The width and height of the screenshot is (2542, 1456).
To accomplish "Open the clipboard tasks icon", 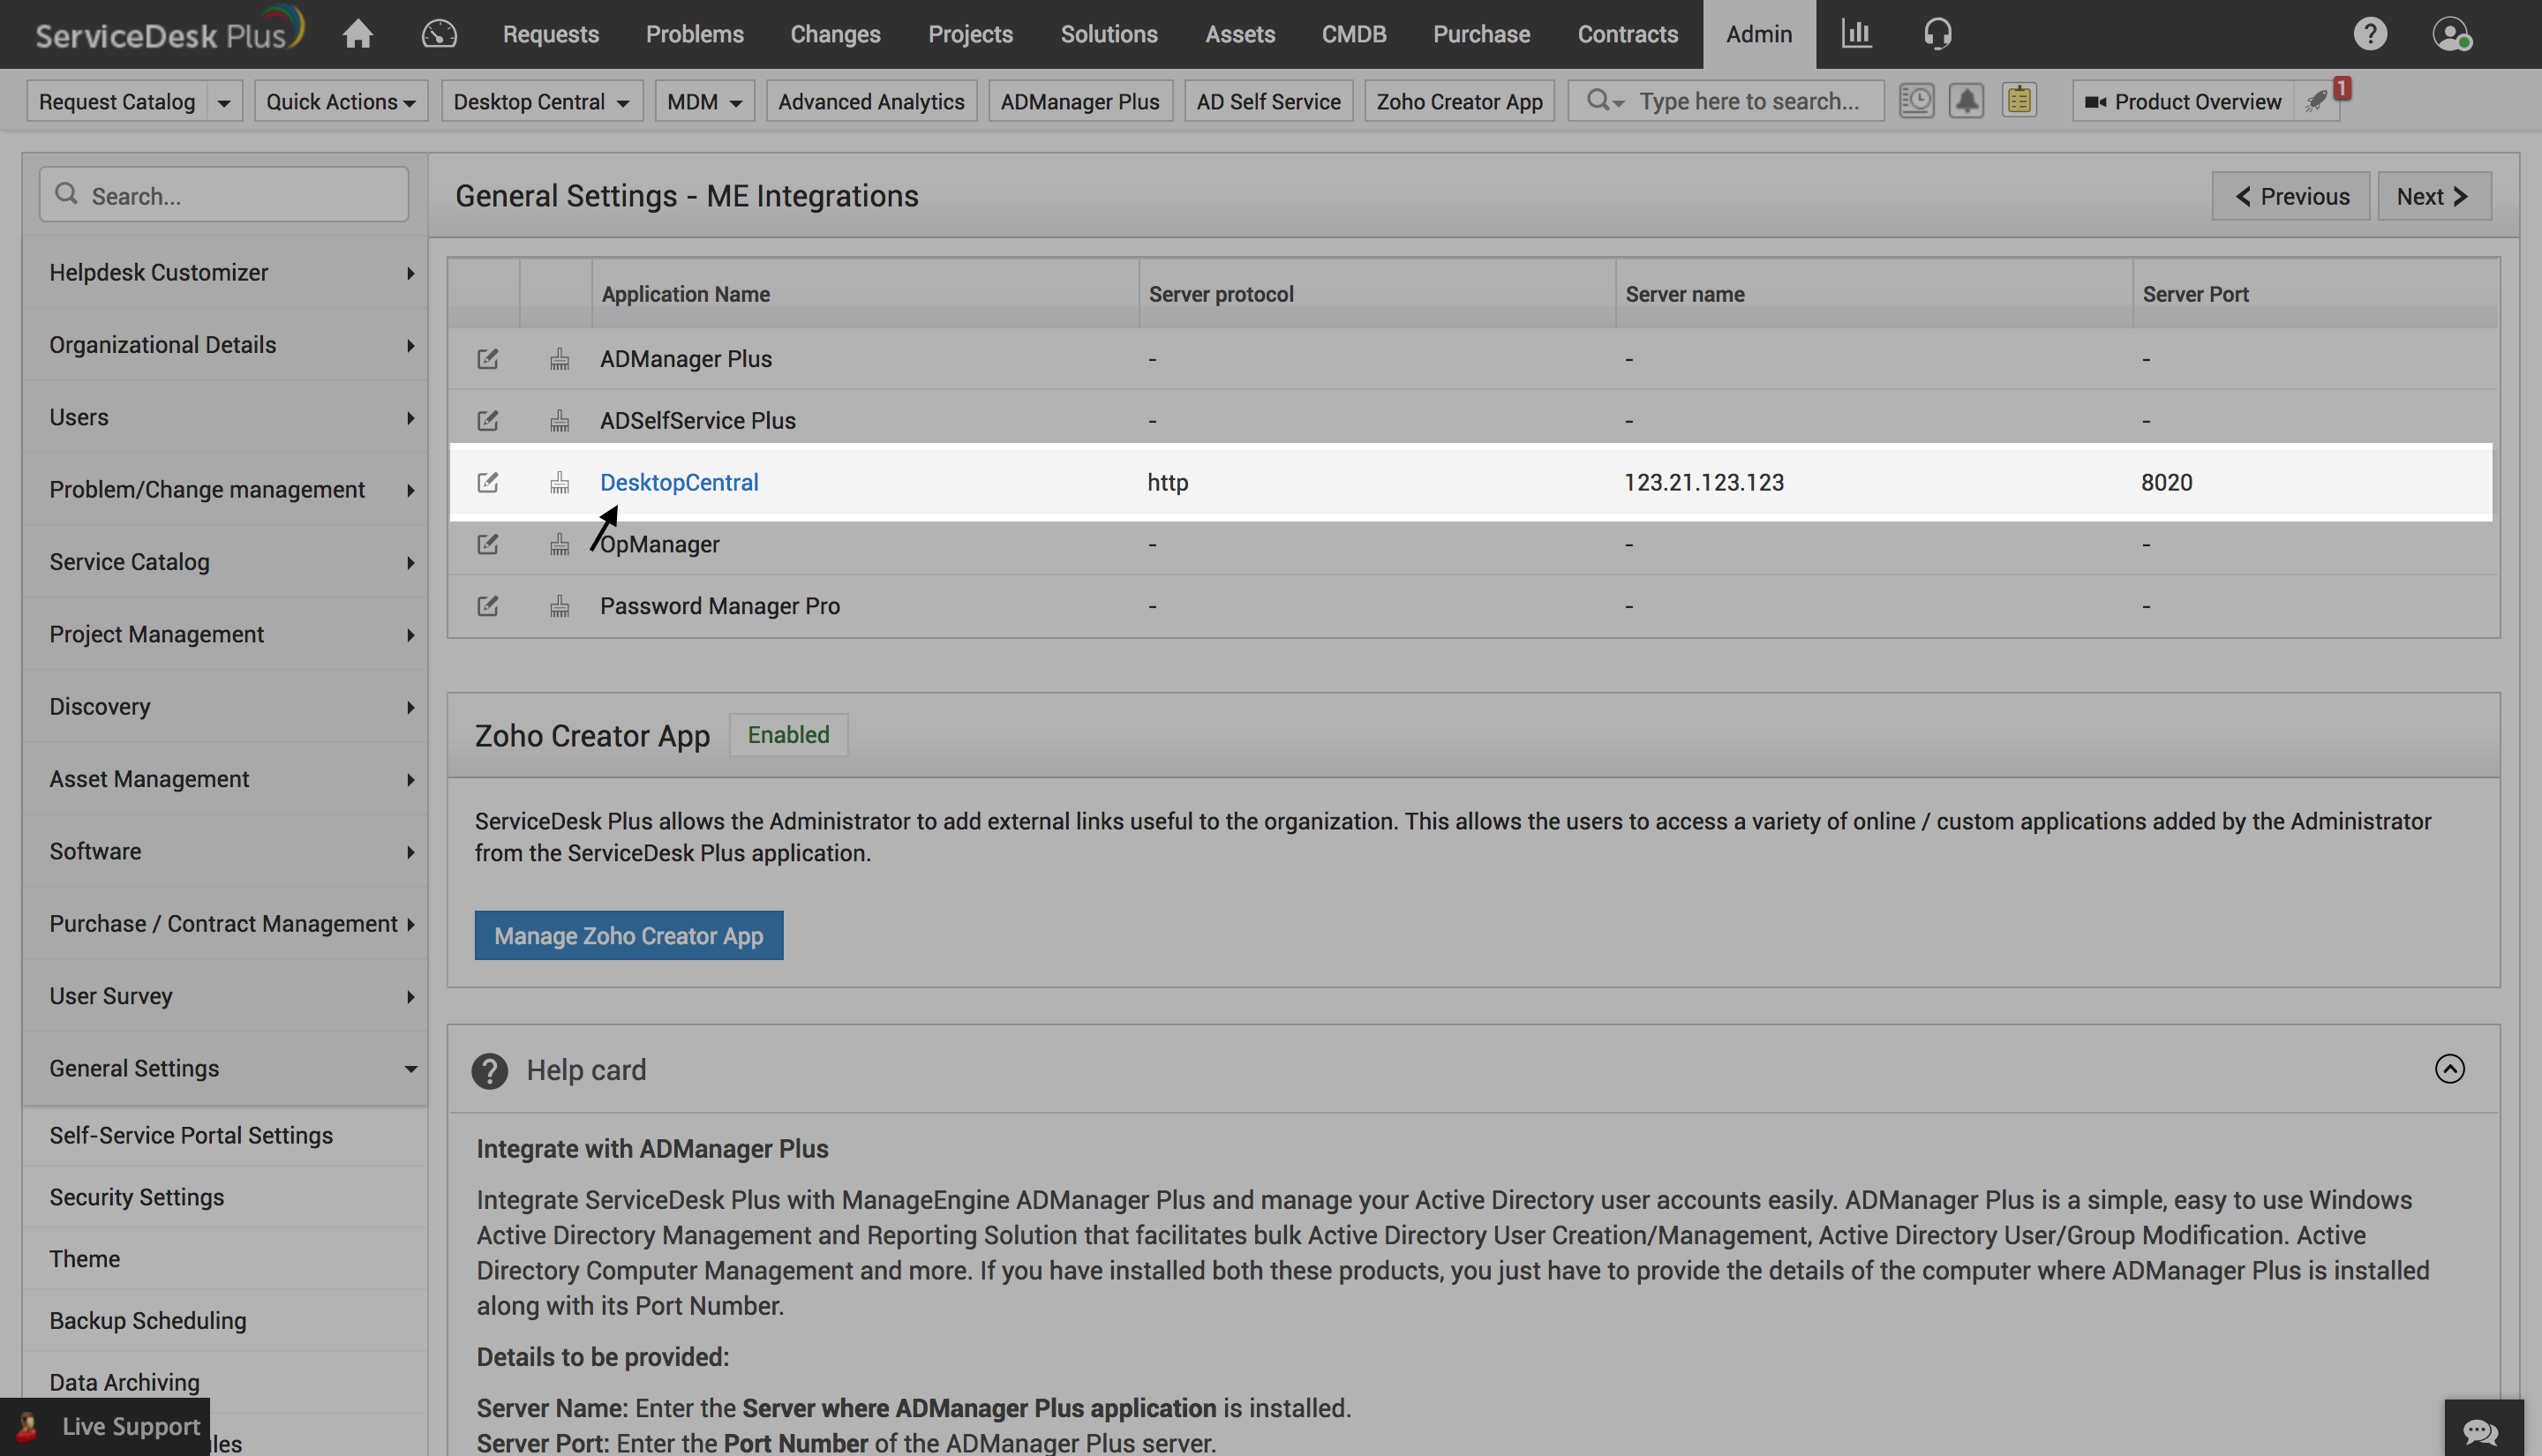I will [2019, 100].
